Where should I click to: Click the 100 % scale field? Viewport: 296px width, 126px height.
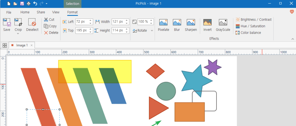click(143, 22)
